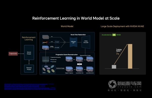The height and width of the screenshot is (98, 152).
Task: Click the xnyauto.com swirl logo
Action: point(112,84)
